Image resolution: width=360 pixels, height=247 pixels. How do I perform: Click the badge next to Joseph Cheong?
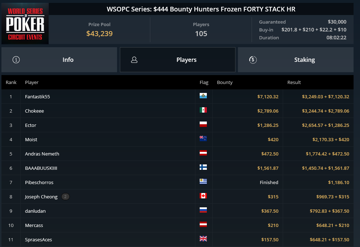pyautogui.click(x=65, y=197)
